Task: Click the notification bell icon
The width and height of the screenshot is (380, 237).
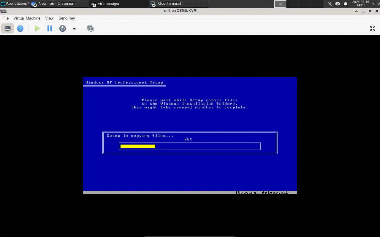Action: click(x=346, y=4)
